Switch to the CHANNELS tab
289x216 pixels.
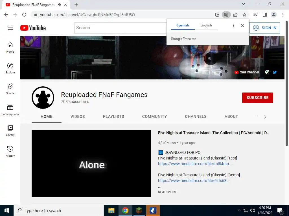pyautogui.click(x=196, y=117)
